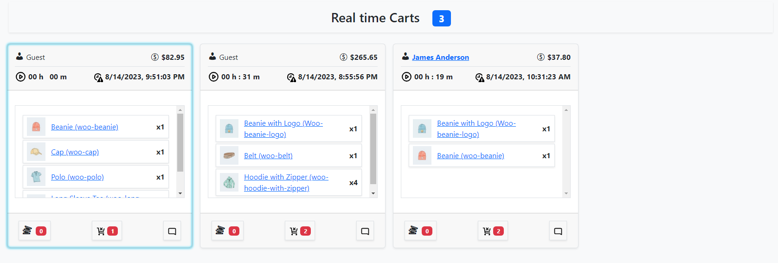Click Beanie with Logo thumbnail in James Anderson's cart
The image size is (778, 263).
click(422, 128)
